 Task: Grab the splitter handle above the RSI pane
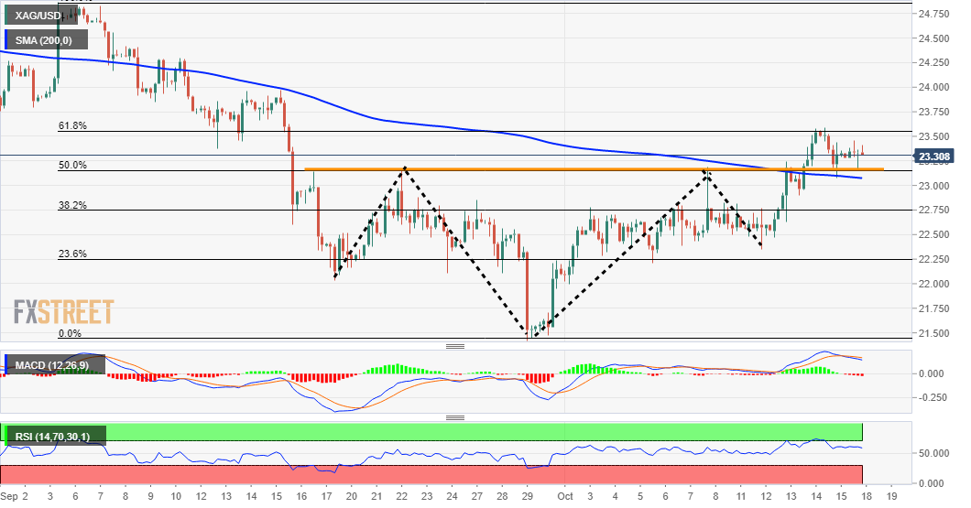point(455,417)
